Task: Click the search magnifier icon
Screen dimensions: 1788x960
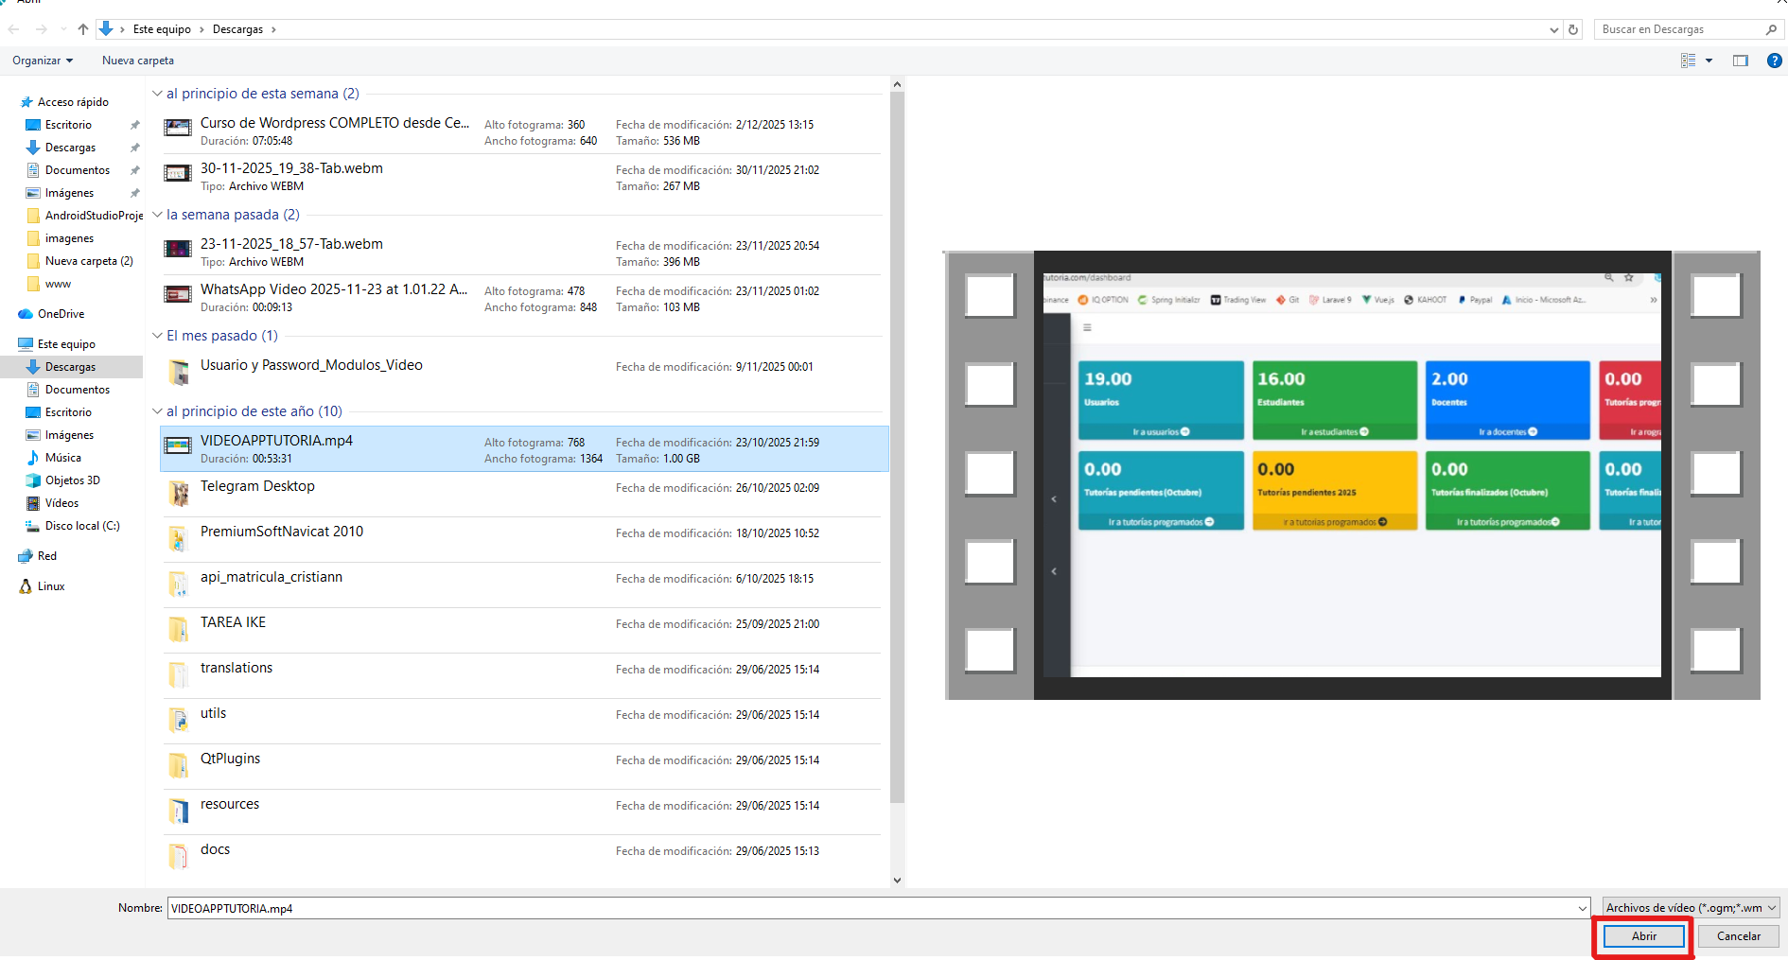Action: pyautogui.click(x=1771, y=29)
